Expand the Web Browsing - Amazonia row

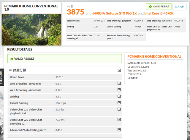pos(119,90)
